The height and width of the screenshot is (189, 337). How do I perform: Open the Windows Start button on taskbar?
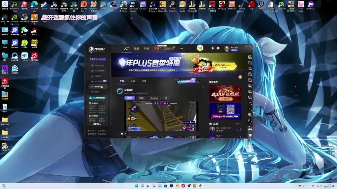[x=137, y=186]
